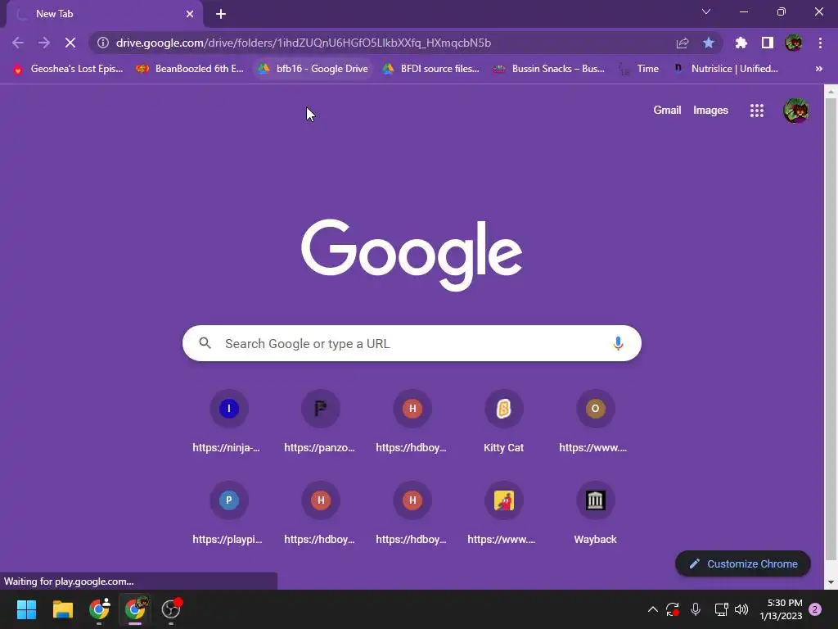Open the Extensions puzzle icon
The width and height of the screenshot is (838, 629).
[x=741, y=43]
